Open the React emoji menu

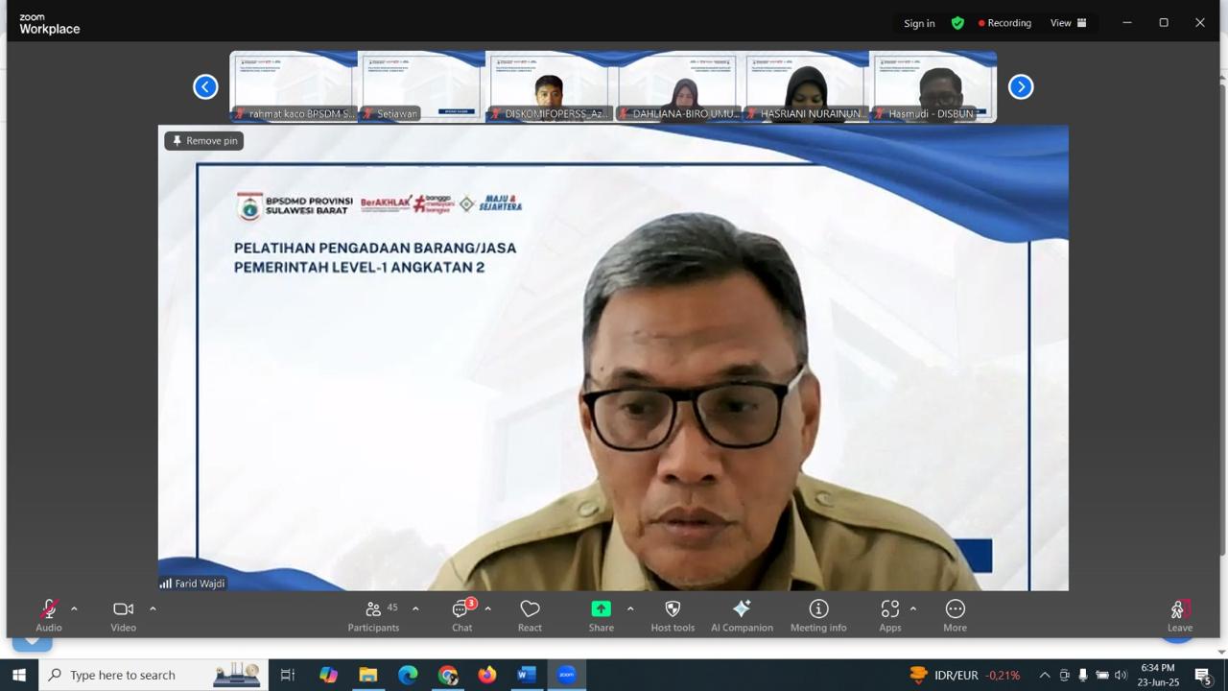(x=530, y=615)
